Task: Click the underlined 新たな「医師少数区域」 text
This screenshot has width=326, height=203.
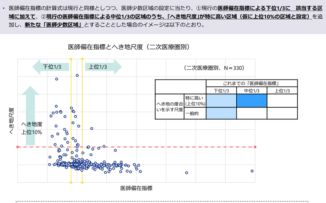Action: (x=54, y=25)
